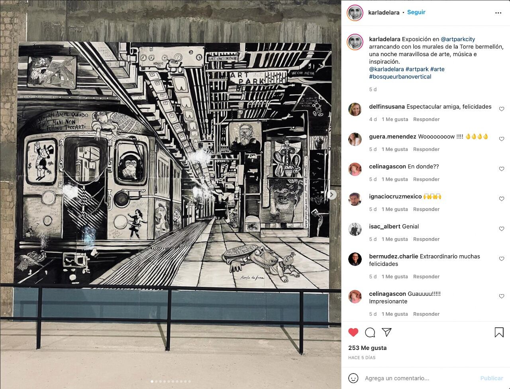Open the three-dot more options menu
This screenshot has width=510, height=389.
[498, 13]
